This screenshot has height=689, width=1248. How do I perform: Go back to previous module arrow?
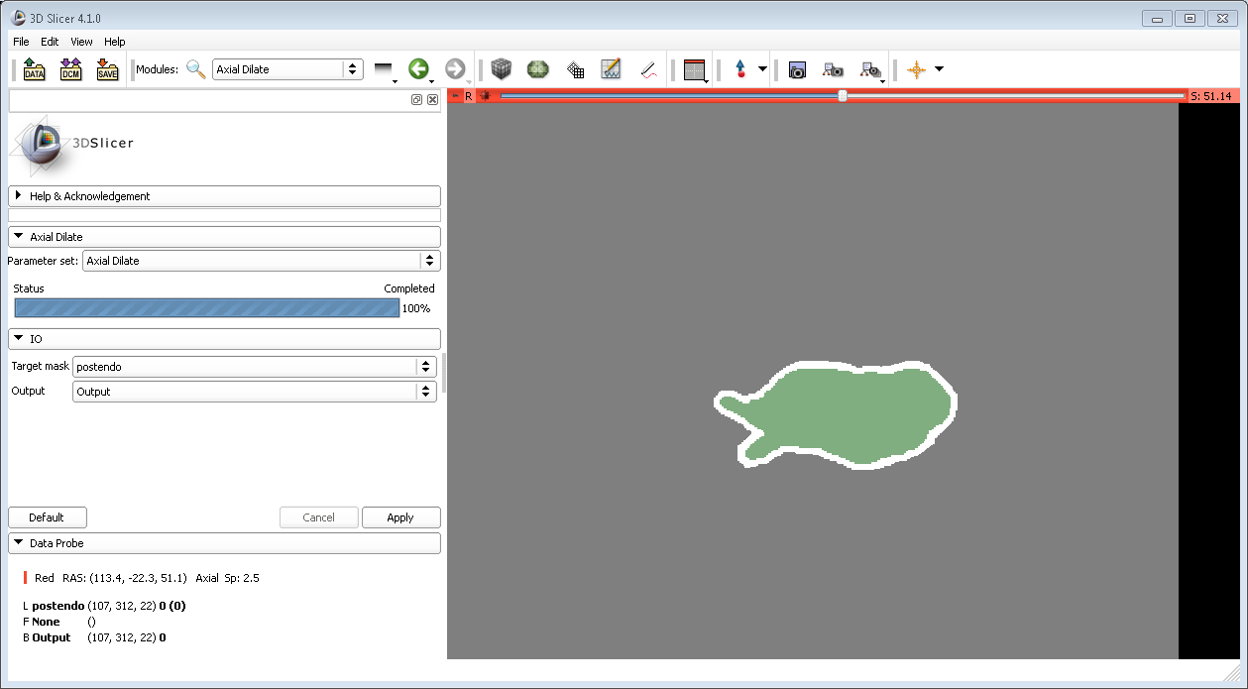(418, 69)
